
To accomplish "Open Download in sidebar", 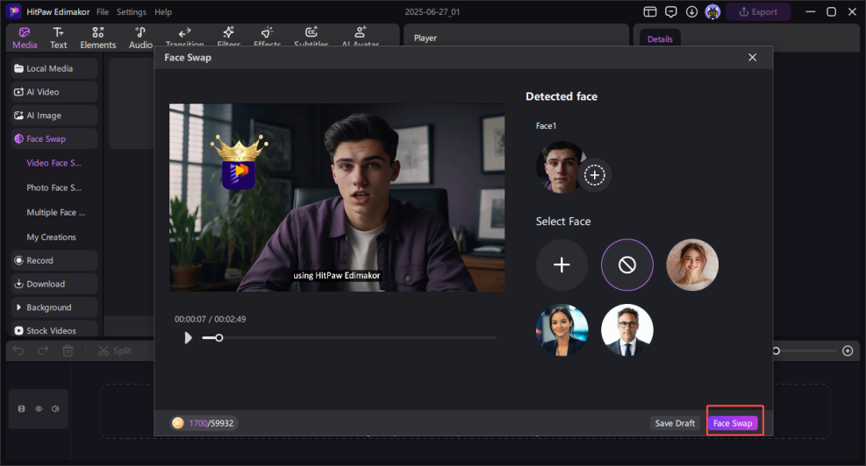I will pos(54,284).
